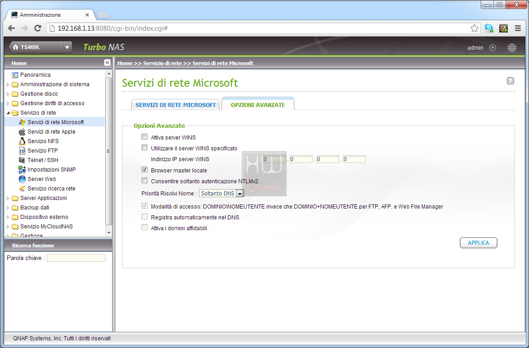Screen dimensions: 529x348
Task: Enable Consentire soltanto autenticazione NTLMv2
Action: pyautogui.click(x=144, y=181)
